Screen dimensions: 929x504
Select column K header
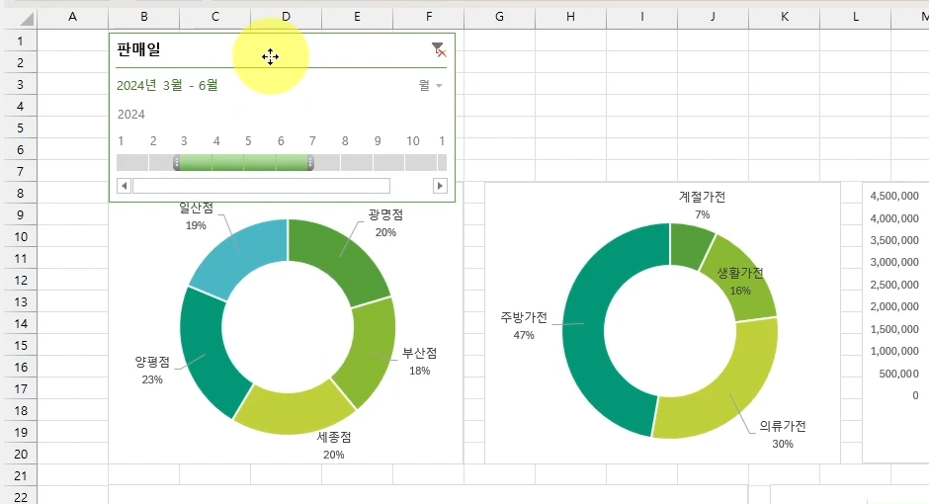tap(785, 17)
